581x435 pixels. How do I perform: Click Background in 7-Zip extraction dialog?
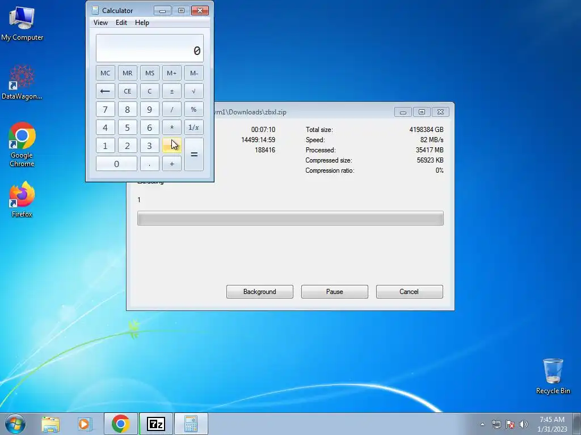pos(260,292)
